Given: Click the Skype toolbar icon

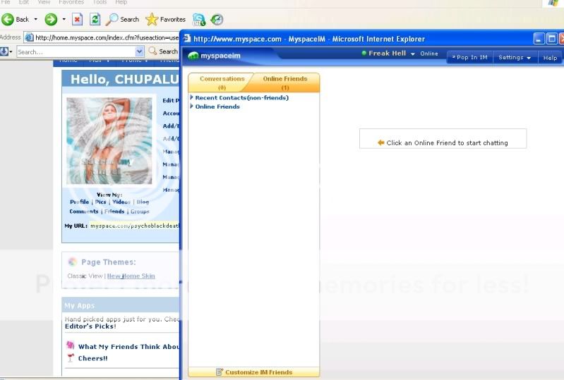Looking at the screenshot, I should (199, 20).
